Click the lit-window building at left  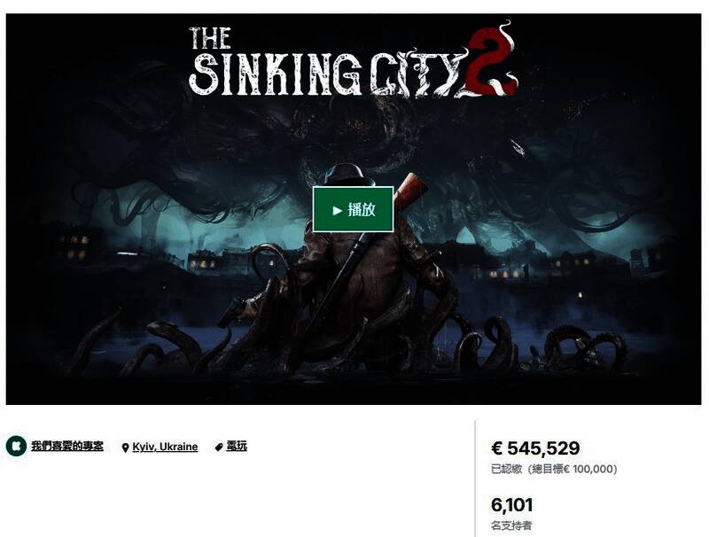[78, 245]
